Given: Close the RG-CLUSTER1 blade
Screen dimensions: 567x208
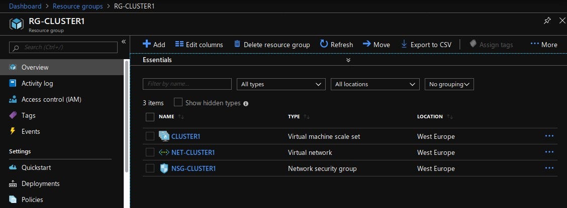Looking at the screenshot, I should (x=562, y=21).
